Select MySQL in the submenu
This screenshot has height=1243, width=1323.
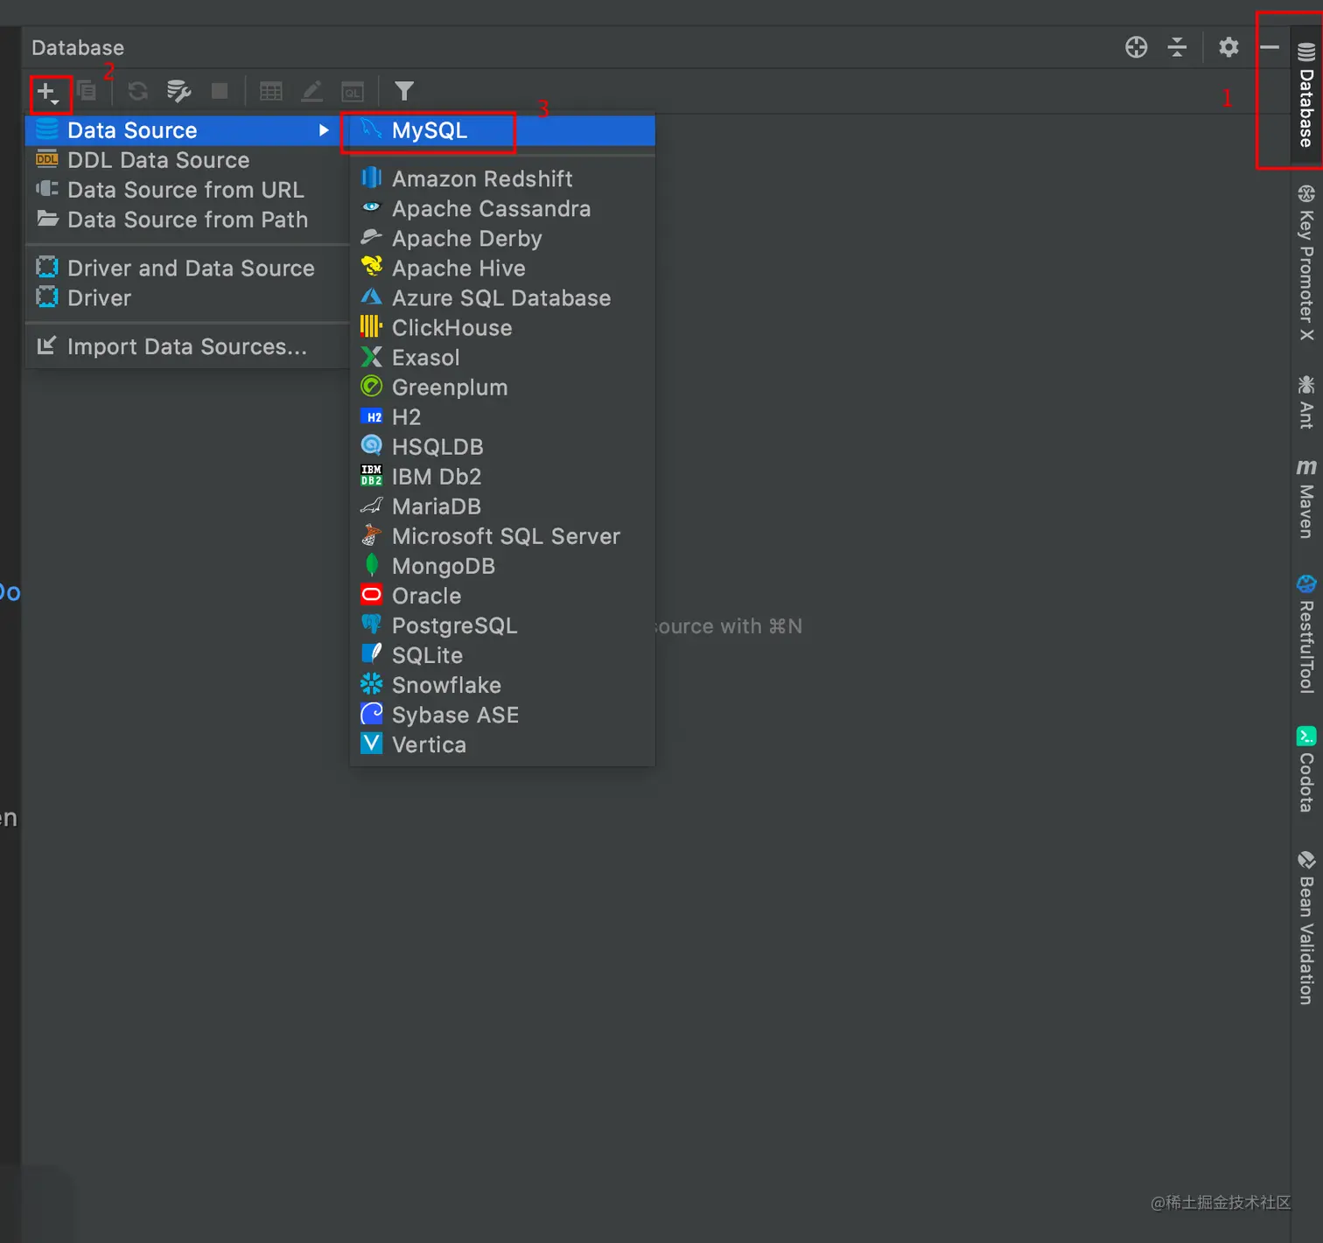click(502, 130)
